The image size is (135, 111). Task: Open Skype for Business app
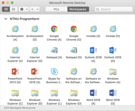[54, 72]
